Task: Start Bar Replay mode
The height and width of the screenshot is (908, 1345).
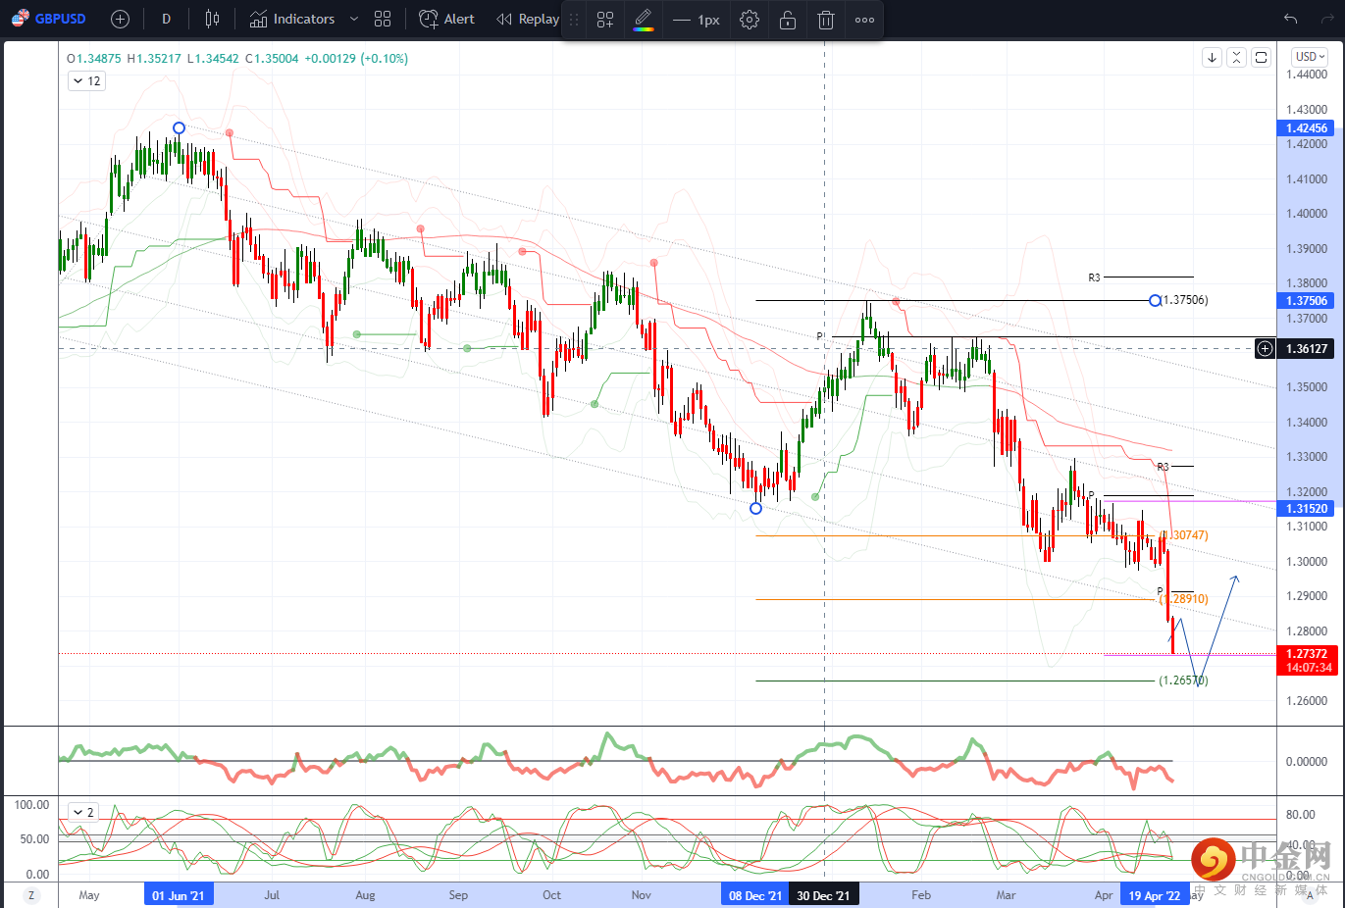Action: pyautogui.click(x=528, y=19)
